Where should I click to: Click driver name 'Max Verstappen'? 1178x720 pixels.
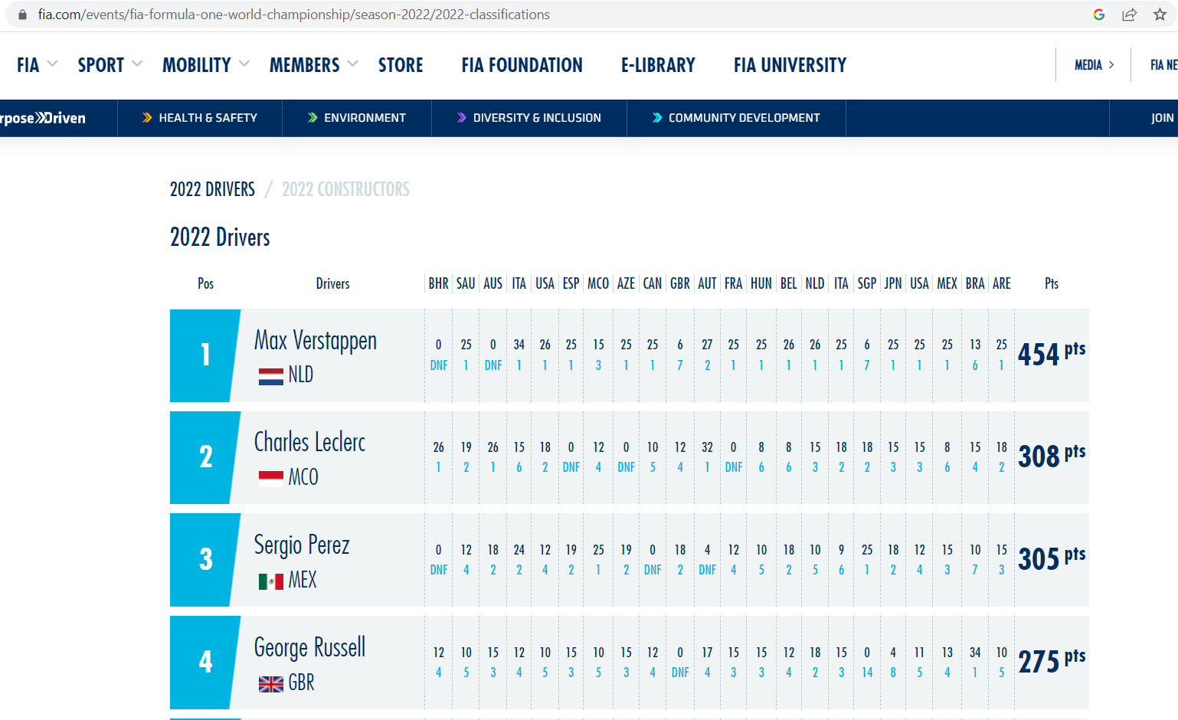coord(316,340)
